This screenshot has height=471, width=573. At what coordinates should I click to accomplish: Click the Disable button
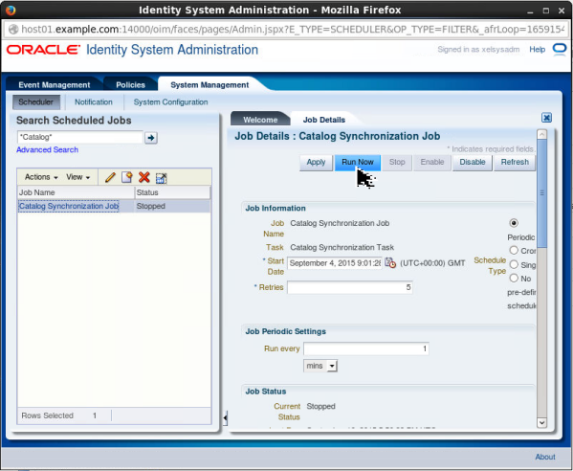tap(473, 162)
